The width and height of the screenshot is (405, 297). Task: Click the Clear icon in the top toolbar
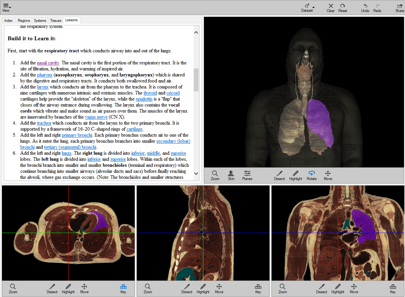pos(330,8)
